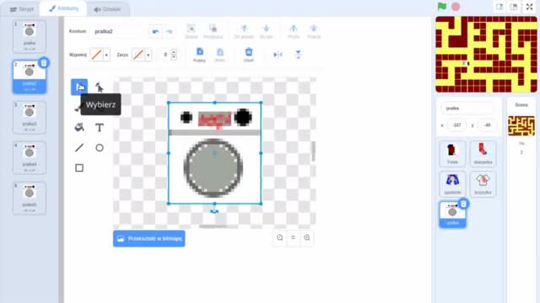Select the Felek sprite

tap(452, 153)
